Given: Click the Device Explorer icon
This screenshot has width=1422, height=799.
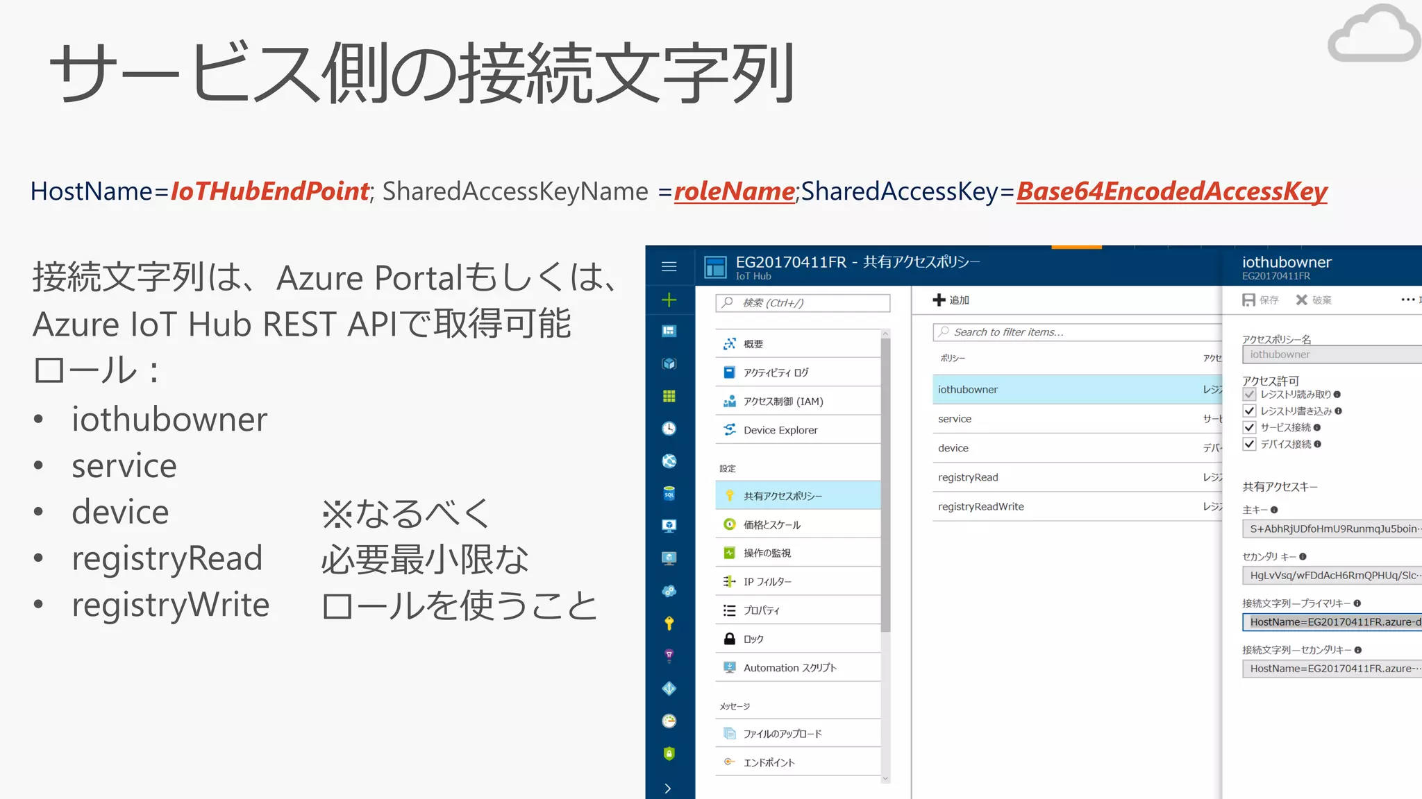Looking at the screenshot, I should click(x=729, y=430).
